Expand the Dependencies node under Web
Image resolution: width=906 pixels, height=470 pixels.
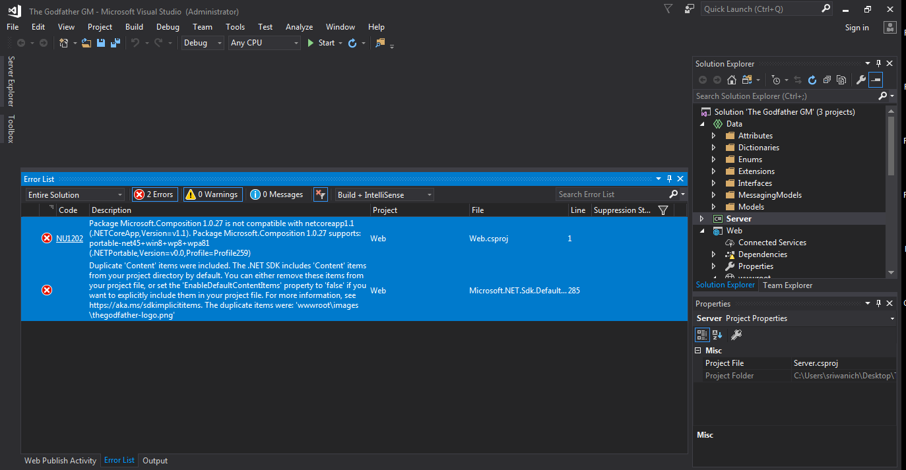point(713,254)
